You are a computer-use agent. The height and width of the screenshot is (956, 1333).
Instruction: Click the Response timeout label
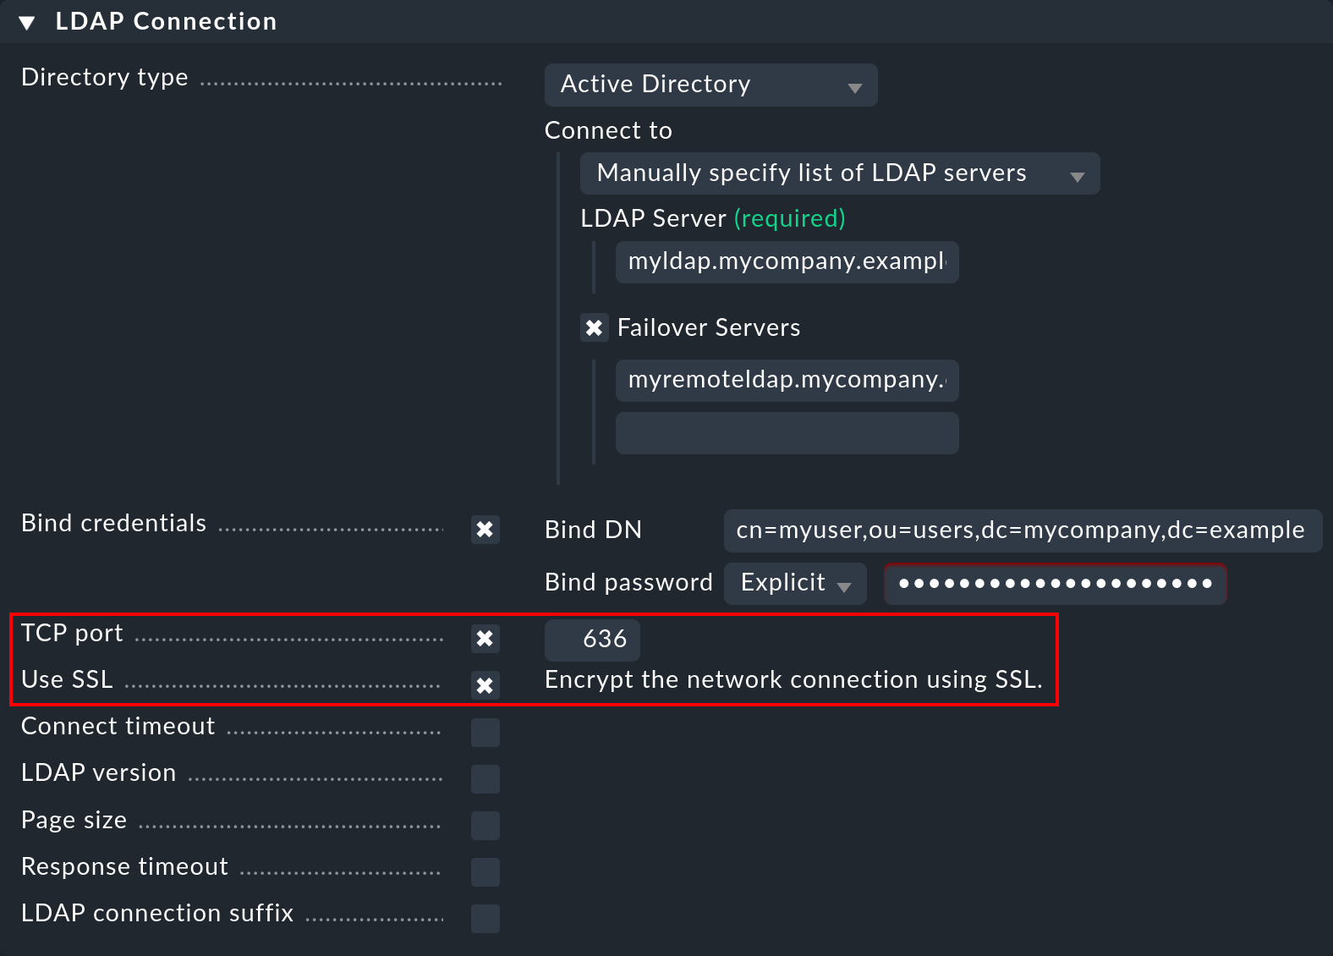tap(124, 867)
